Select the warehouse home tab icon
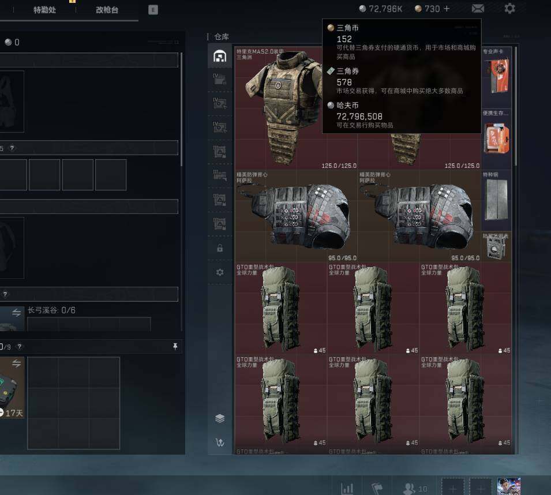This screenshot has height=495, width=551. [220, 56]
